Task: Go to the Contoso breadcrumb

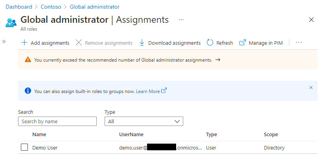Action: 51,7
